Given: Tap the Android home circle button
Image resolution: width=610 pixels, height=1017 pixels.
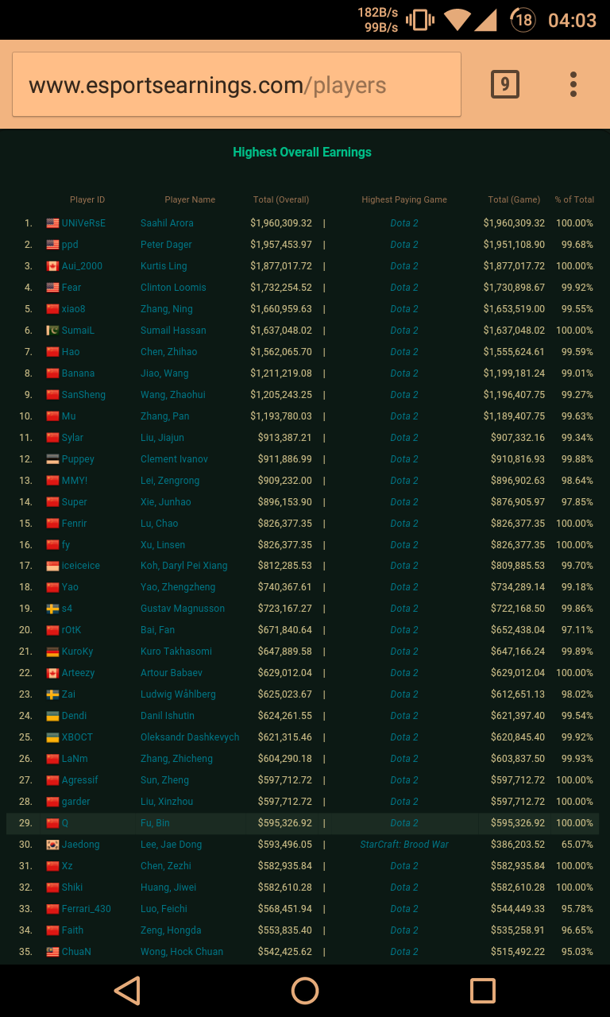Looking at the screenshot, I should pyautogui.click(x=305, y=990).
